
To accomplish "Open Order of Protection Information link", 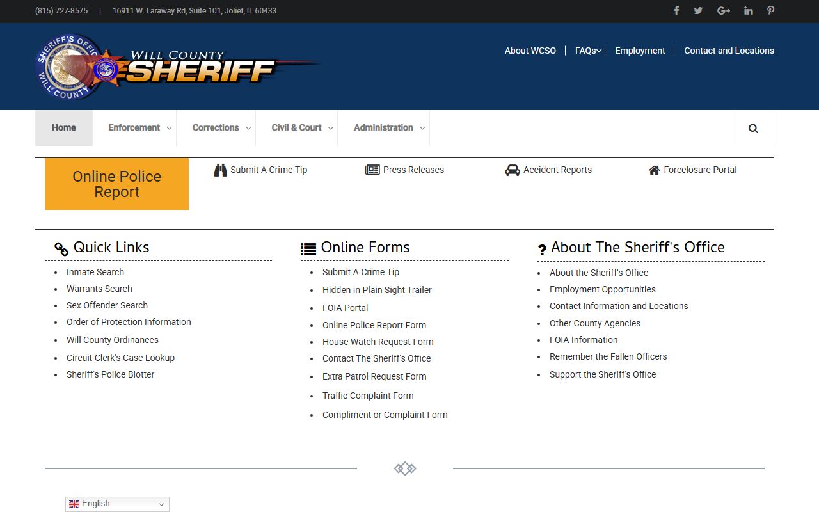I will tap(129, 322).
